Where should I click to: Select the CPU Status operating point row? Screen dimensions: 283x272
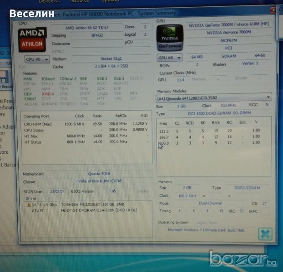click(86, 130)
